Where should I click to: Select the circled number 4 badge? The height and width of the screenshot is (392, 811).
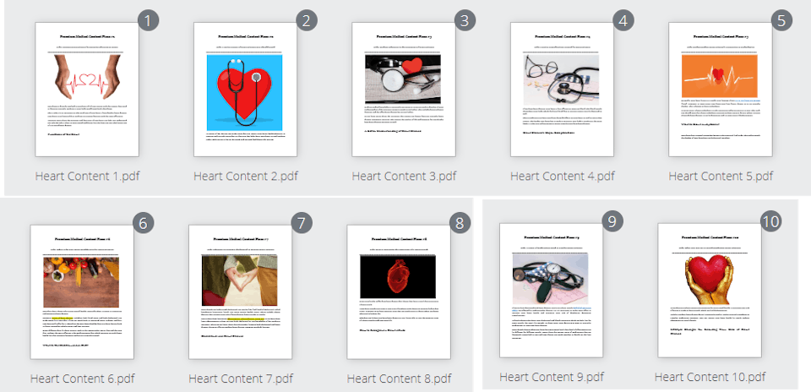(623, 21)
